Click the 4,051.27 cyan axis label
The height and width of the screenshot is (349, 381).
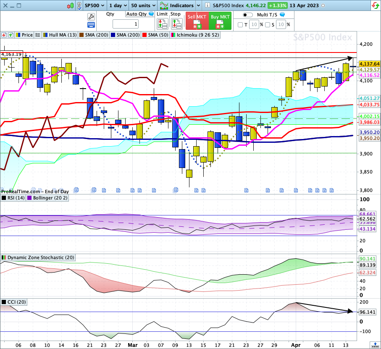click(x=369, y=98)
